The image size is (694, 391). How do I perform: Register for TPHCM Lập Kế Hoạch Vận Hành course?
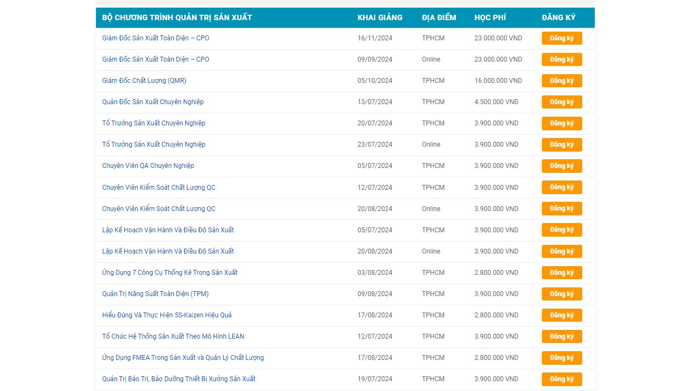pos(562,230)
